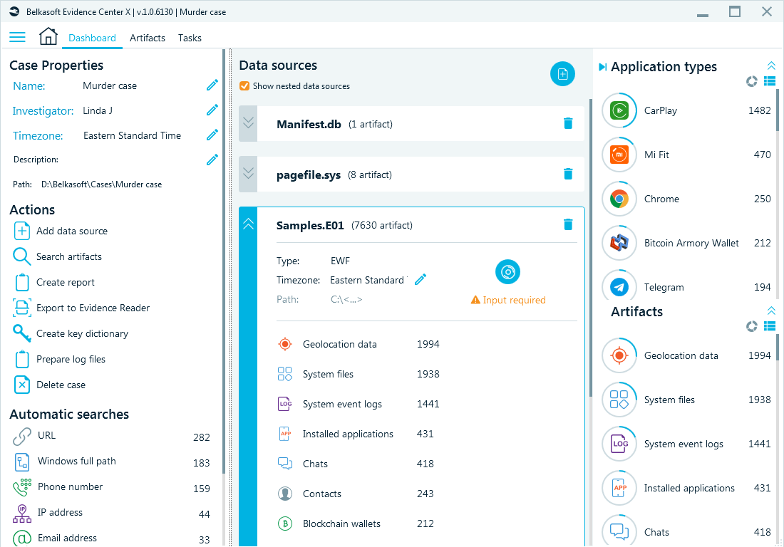Delete the Manifest.db data source

pos(568,123)
